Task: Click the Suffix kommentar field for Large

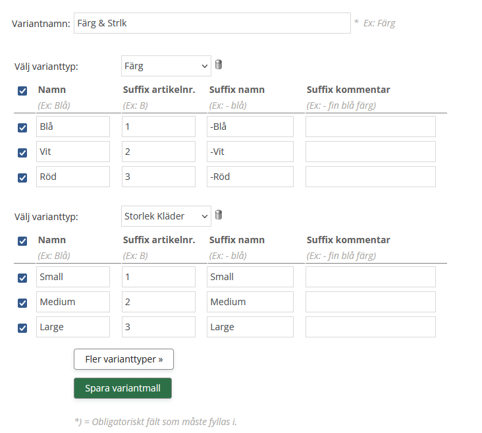Action: click(x=370, y=327)
